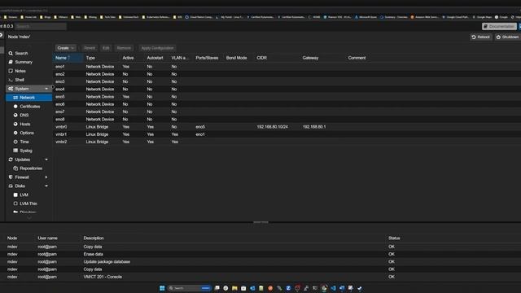Image resolution: width=521 pixels, height=293 pixels.
Task: Reboot the node with the Reboot button
Action: 480,37
